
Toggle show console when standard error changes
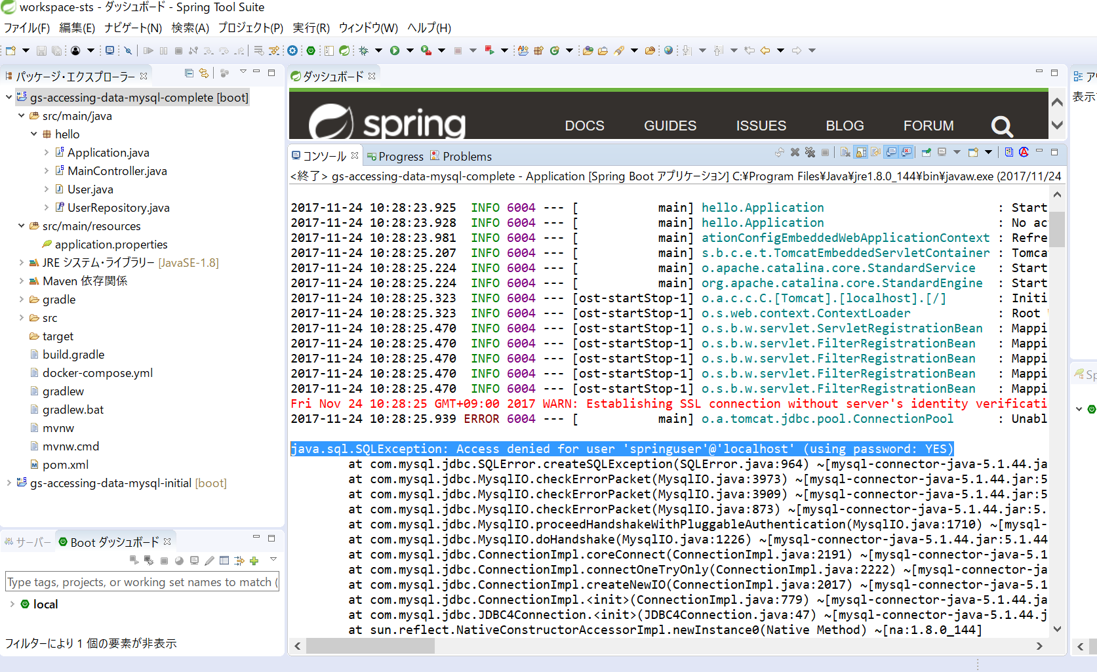pos(907,153)
